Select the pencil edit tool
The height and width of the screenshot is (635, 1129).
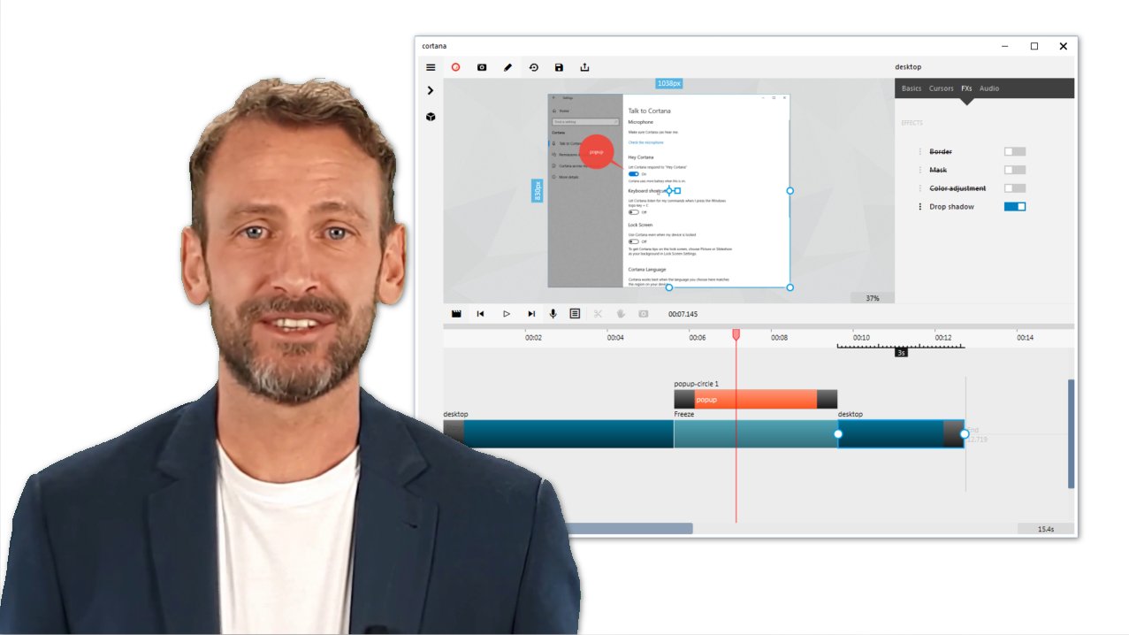click(507, 66)
